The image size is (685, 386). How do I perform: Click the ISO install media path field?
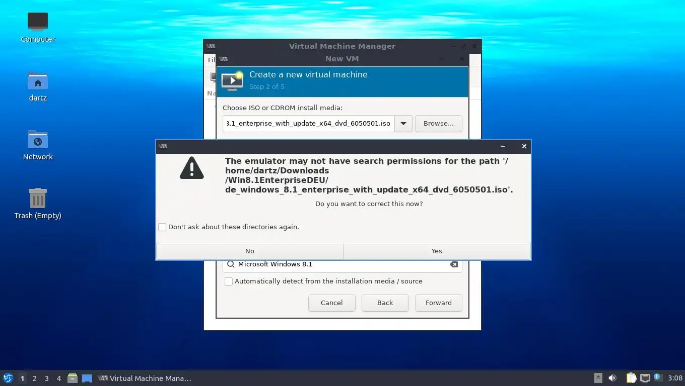tap(309, 124)
